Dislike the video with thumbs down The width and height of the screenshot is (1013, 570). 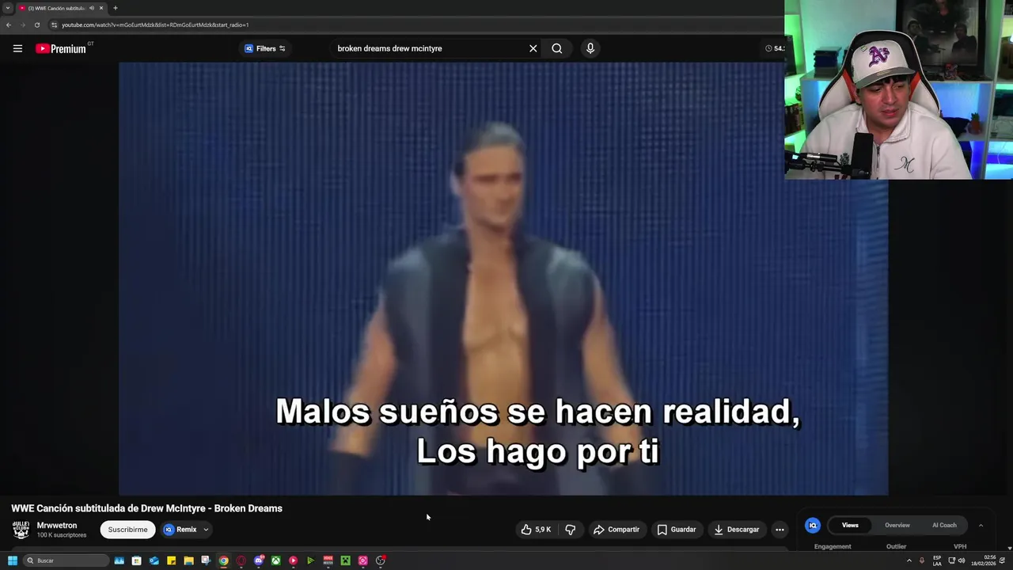(571, 530)
